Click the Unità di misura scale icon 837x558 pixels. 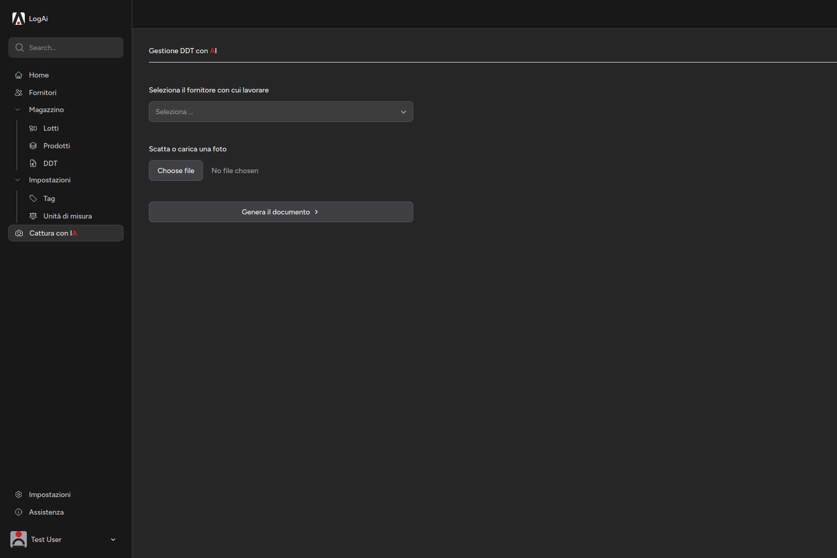tap(33, 216)
